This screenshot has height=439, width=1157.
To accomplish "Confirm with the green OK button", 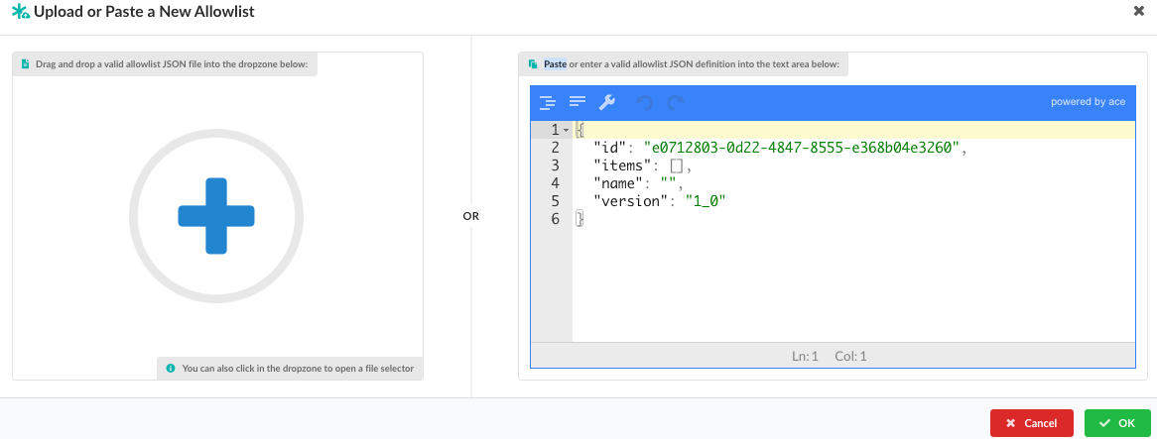I will [1116, 423].
